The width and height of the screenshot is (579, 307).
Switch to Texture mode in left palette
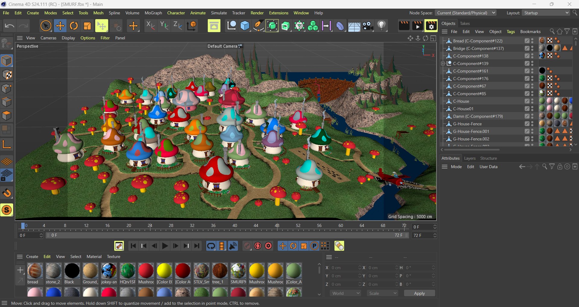7,75
